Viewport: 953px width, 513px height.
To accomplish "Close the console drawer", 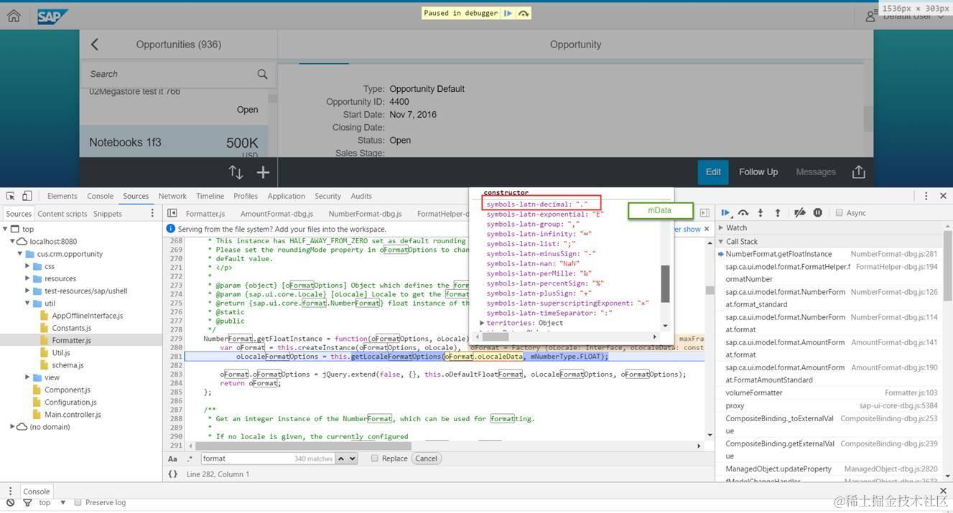I will (944, 491).
